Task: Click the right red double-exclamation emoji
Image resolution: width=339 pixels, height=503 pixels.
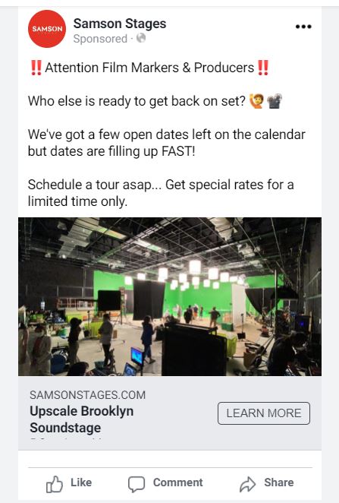Action: [x=263, y=68]
